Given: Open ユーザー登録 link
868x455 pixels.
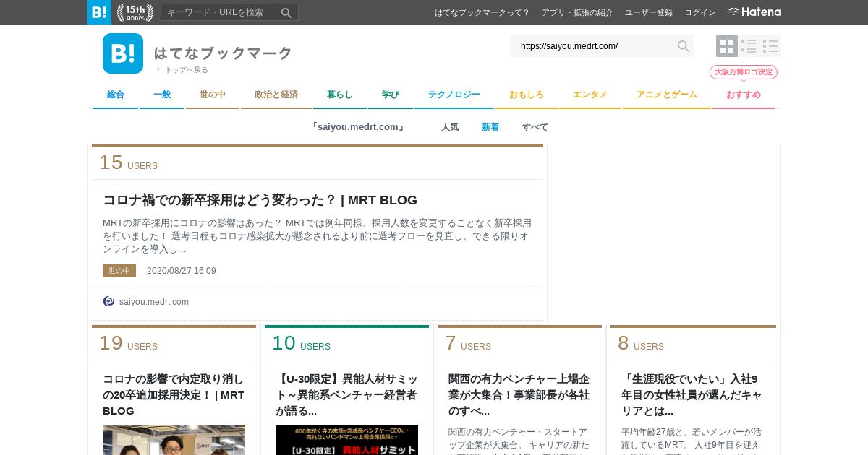Looking at the screenshot, I should 649,12.
